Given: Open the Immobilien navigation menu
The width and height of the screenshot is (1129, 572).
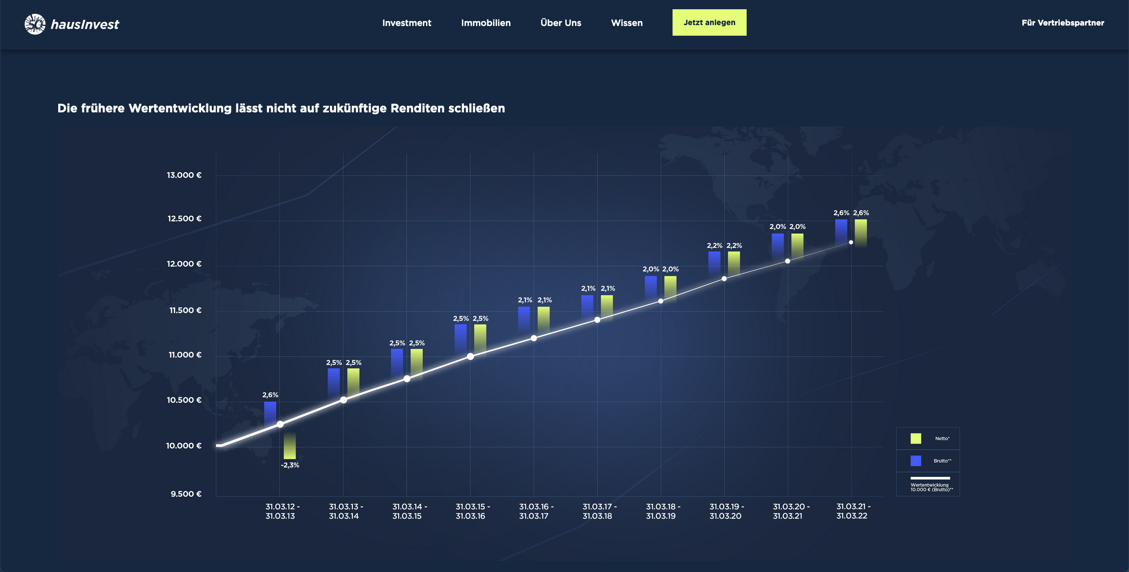Looking at the screenshot, I should point(486,22).
